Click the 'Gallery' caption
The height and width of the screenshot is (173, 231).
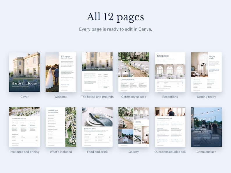click(134, 152)
